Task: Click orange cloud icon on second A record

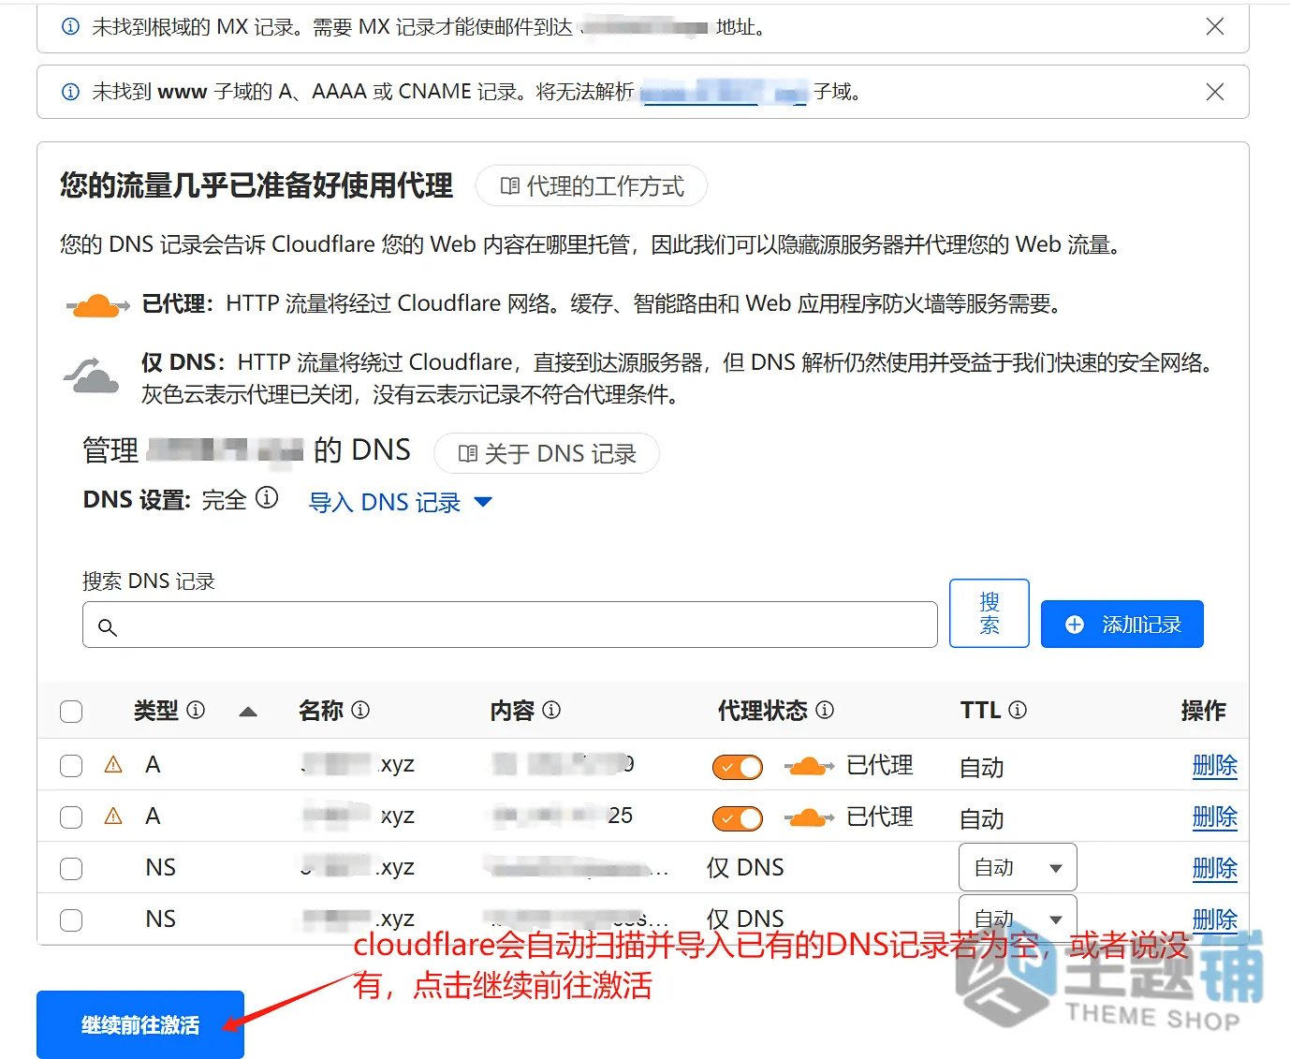Action: (809, 818)
